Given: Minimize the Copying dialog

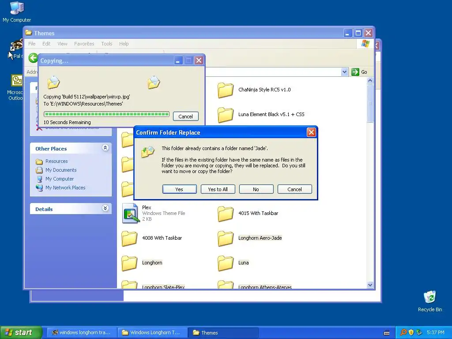Looking at the screenshot, I should [x=178, y=60].
